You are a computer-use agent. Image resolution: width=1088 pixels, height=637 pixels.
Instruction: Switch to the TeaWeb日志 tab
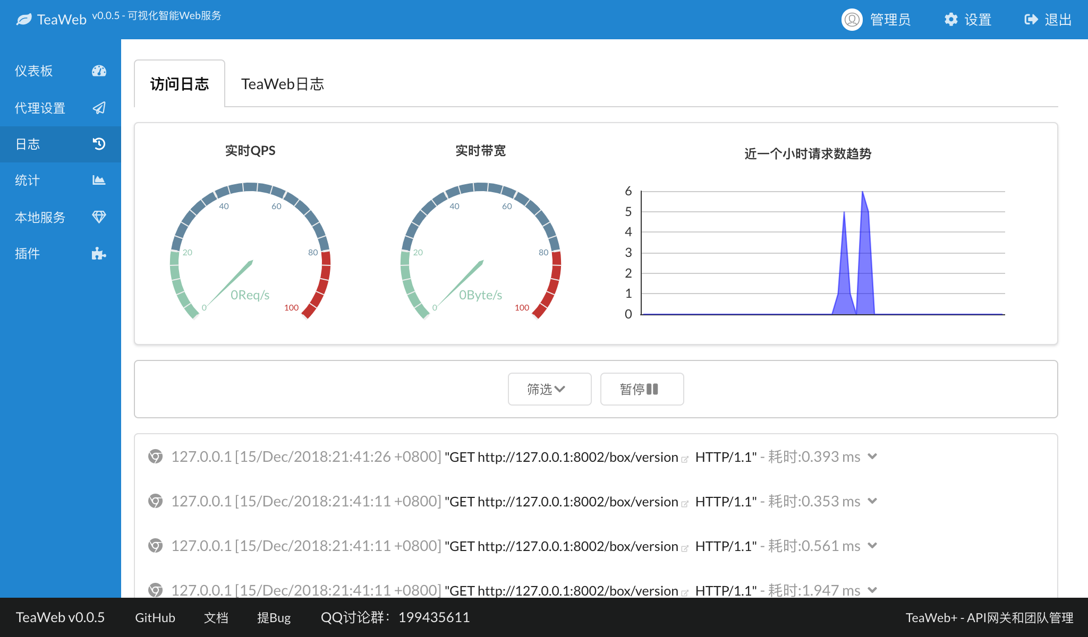[x=283, y=84]
